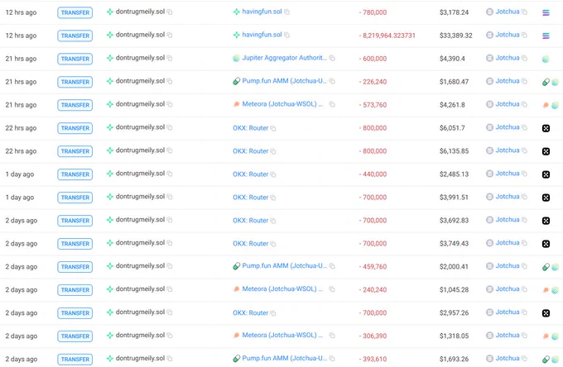Screen dimensions: 563x367
Task: Select value $1,045.28
Action: 454,290
